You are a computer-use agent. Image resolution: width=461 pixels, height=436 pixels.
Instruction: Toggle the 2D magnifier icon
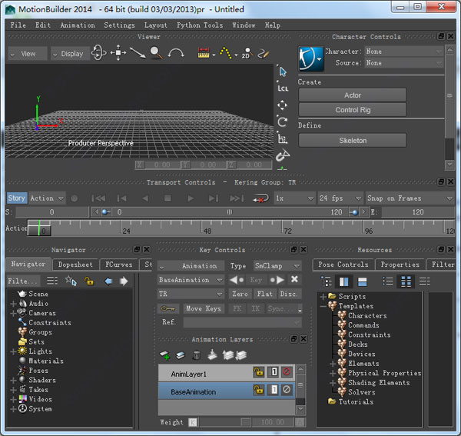tap(247, 53)
